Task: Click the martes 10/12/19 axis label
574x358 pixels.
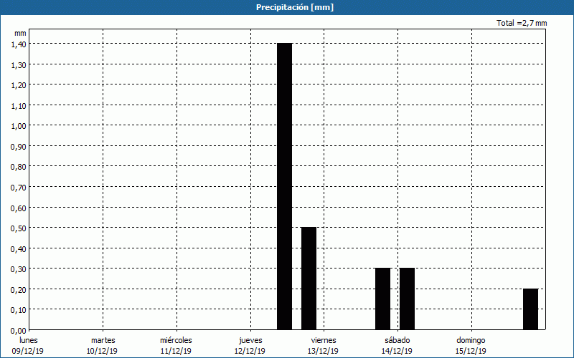Action: tap(103, 346)
